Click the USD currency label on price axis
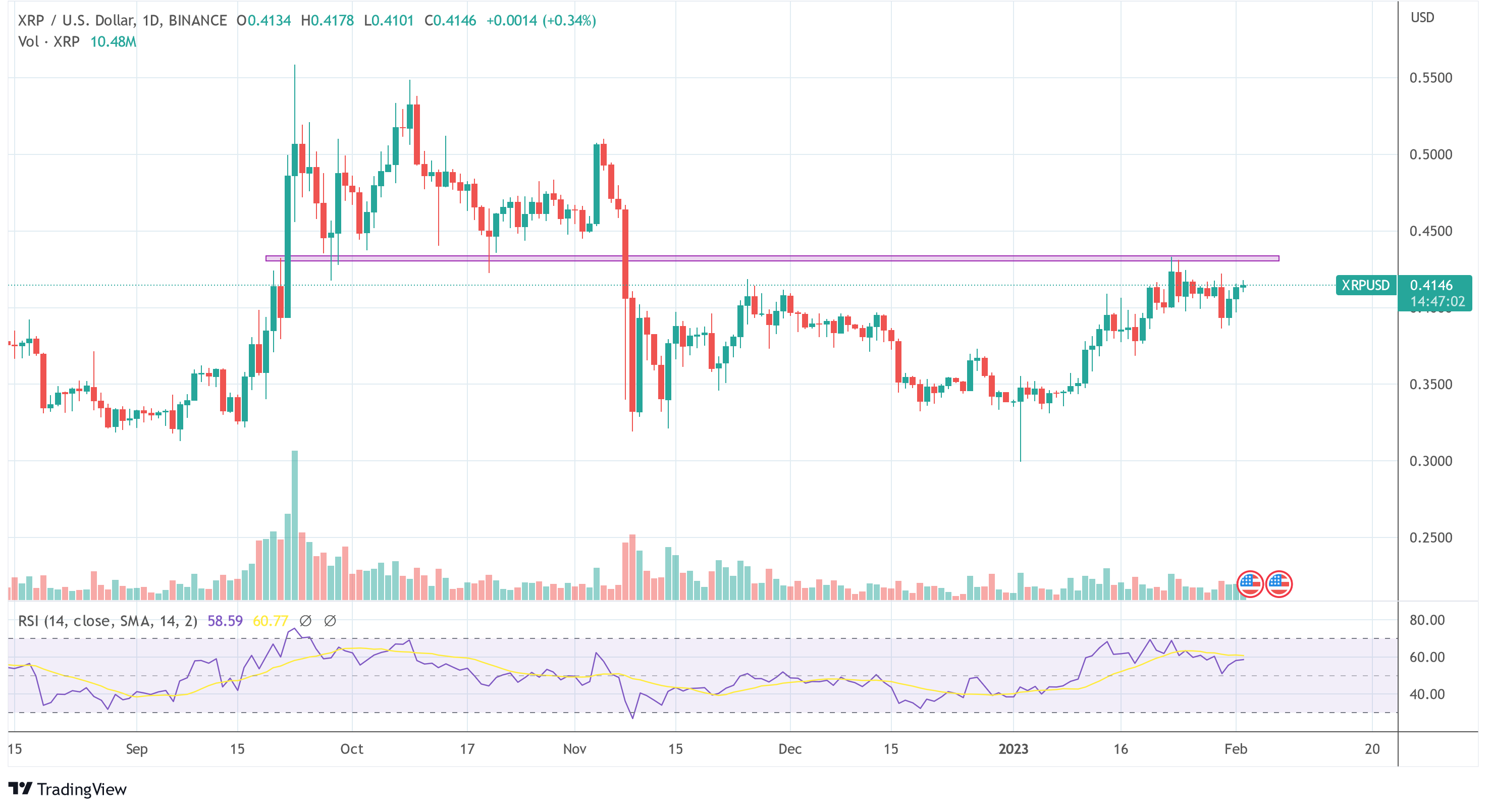Image resolution: width=1491 pixels, height=811 pixels. pyautogui.click(x=1422, y=17)
